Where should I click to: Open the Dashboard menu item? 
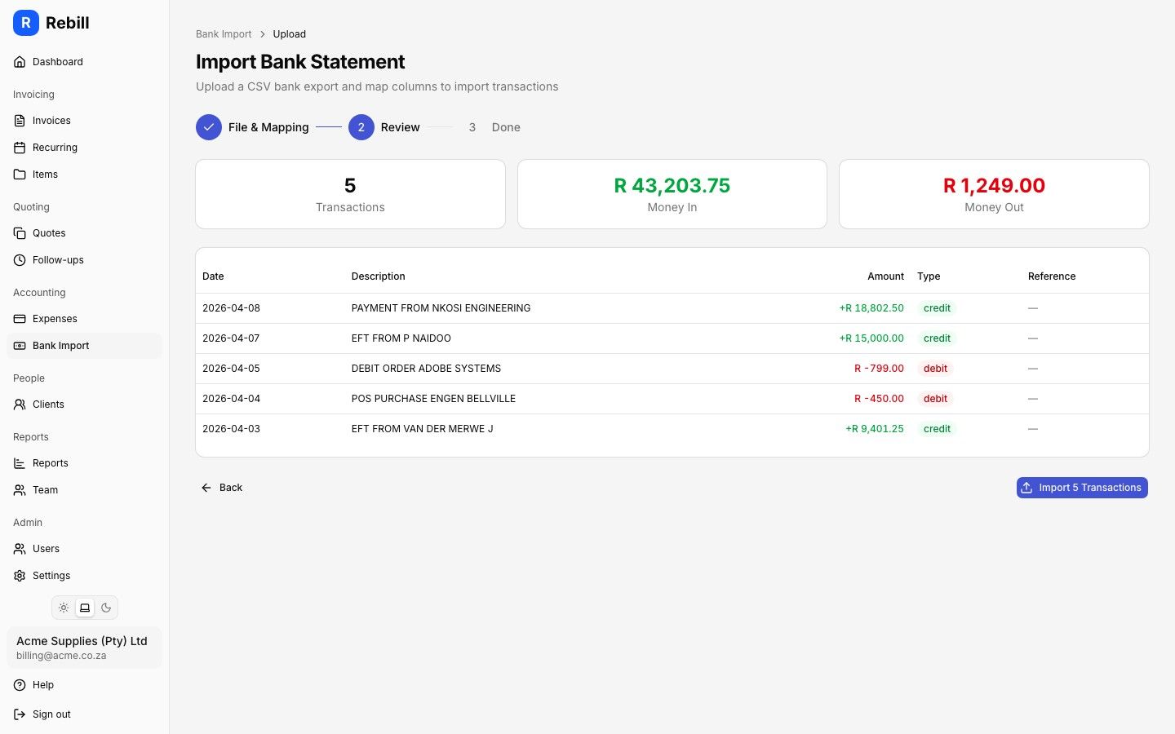click(x=84, y=62)
